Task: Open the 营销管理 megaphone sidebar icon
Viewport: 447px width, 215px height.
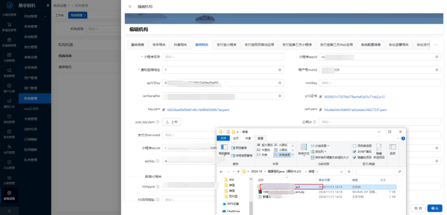Action: coord(9,70)
